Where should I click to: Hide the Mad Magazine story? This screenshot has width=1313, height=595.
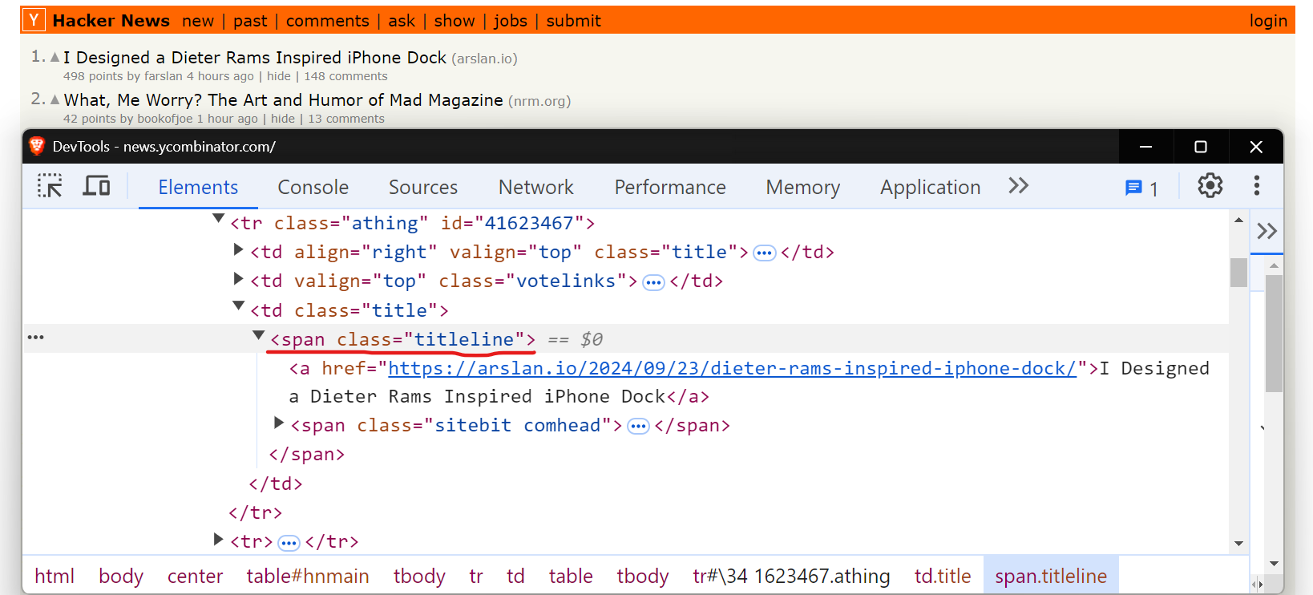(283, 119)
